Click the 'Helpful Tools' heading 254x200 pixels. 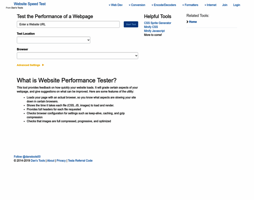[x=158, y=16]
